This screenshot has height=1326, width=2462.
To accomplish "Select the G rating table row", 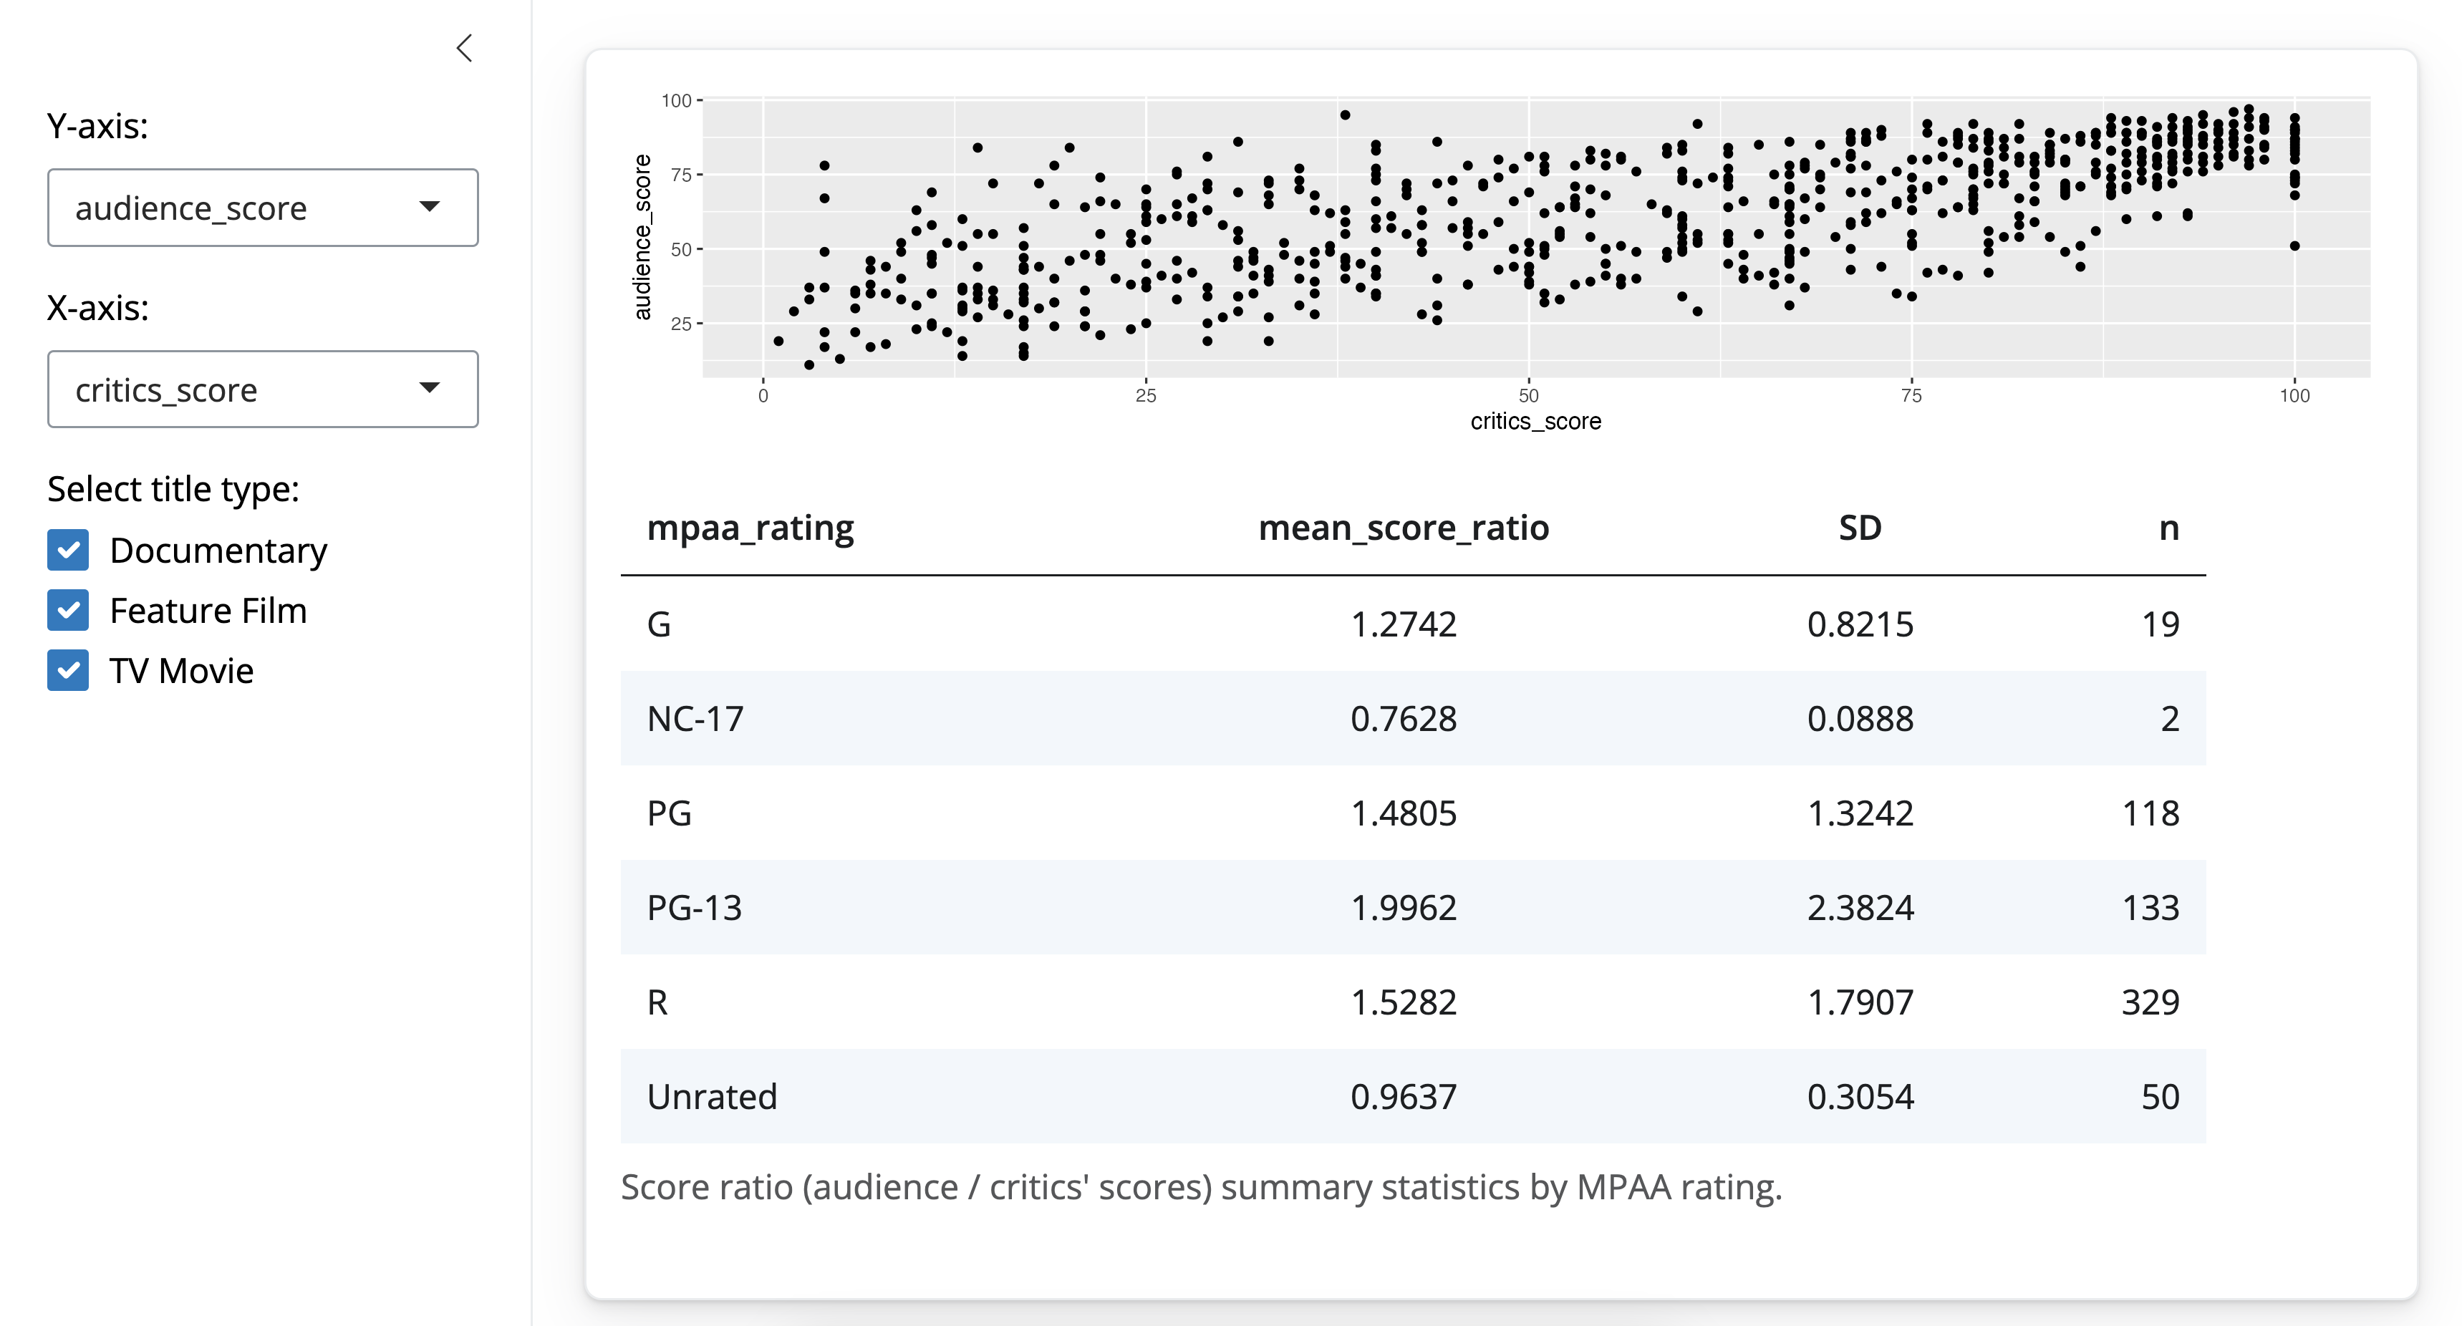I will pyautogui.click(x=1413, y=624).
